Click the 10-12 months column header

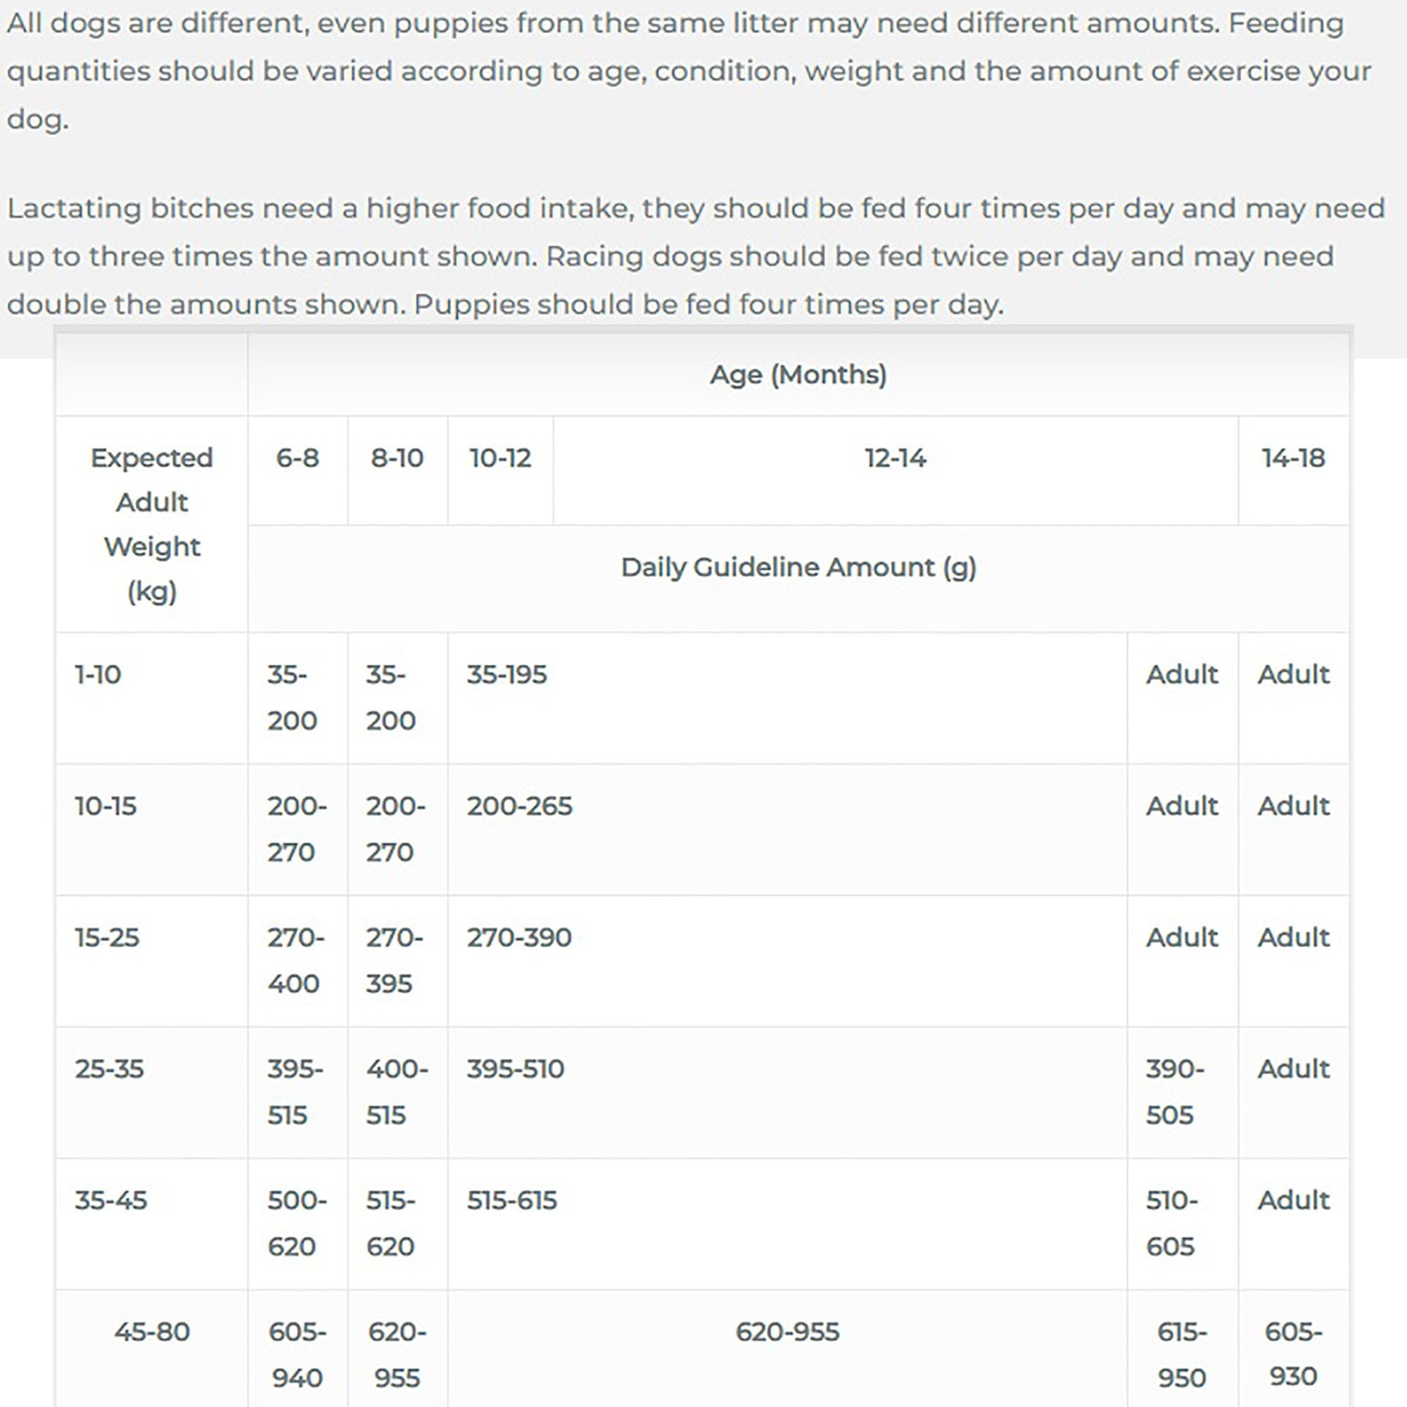point(500,458)
